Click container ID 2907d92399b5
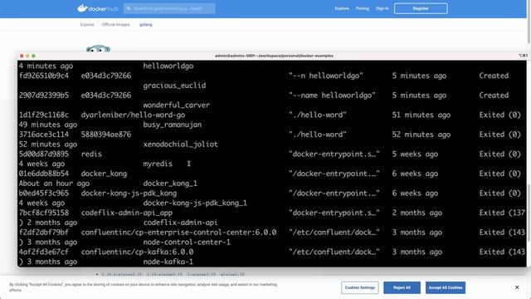This screenshot has height=299, width=531. pyautogui.click(x=44, y=96)
